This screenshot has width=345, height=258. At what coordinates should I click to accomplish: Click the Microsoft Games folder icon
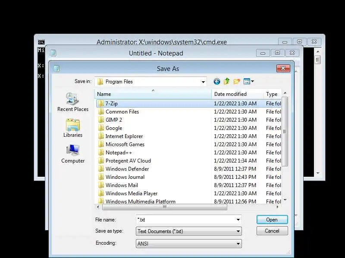click(101, 144)
